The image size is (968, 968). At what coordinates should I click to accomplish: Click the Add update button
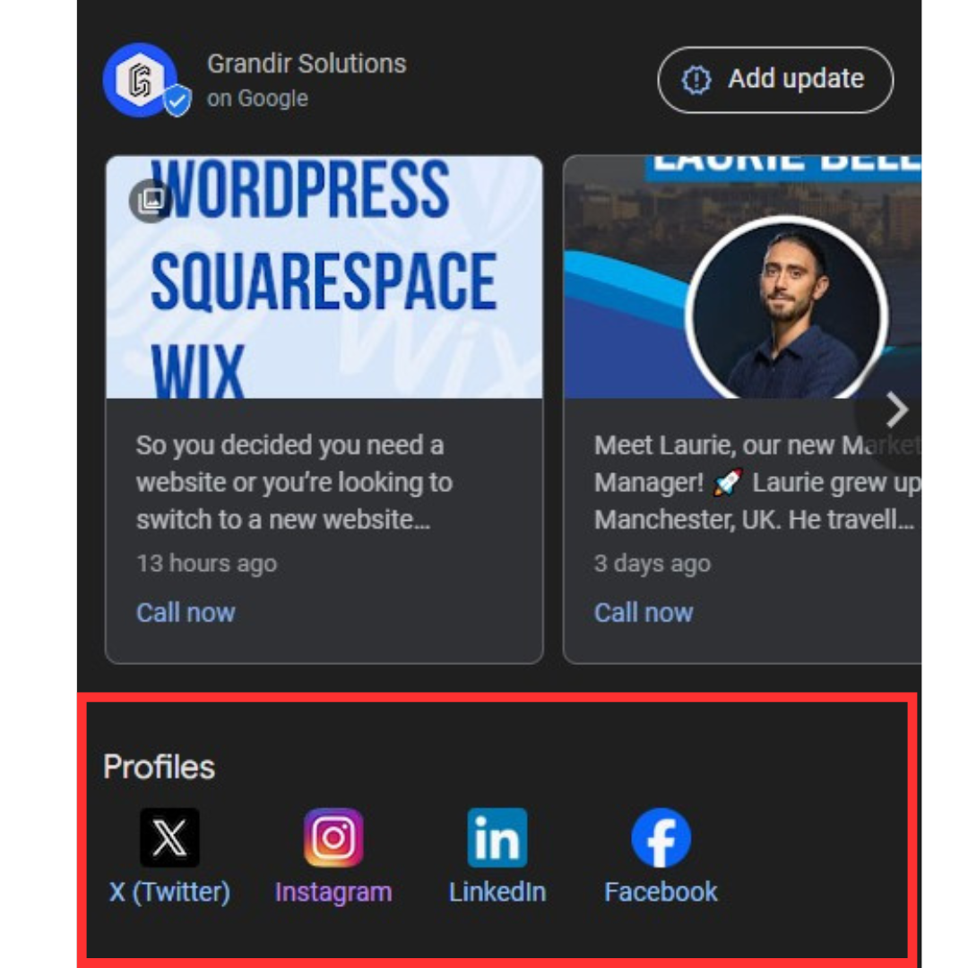pyautogui.click(x=775, y=80)
